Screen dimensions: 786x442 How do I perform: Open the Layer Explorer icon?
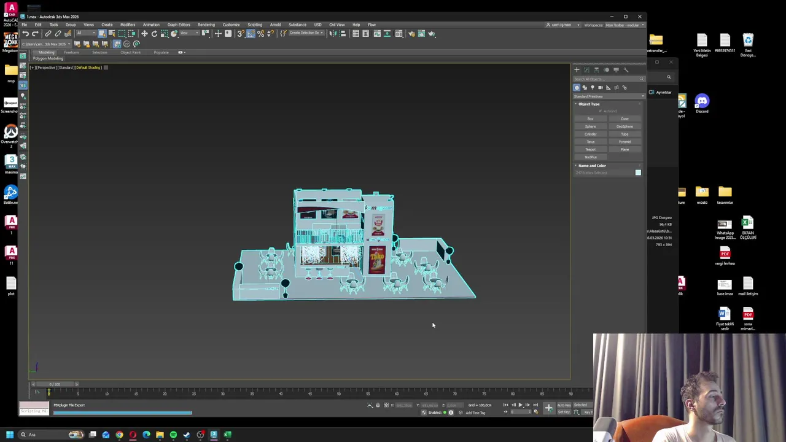click(365, 33)
